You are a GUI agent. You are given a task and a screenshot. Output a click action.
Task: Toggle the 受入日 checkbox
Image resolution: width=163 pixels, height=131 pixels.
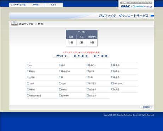coord(112,89)
